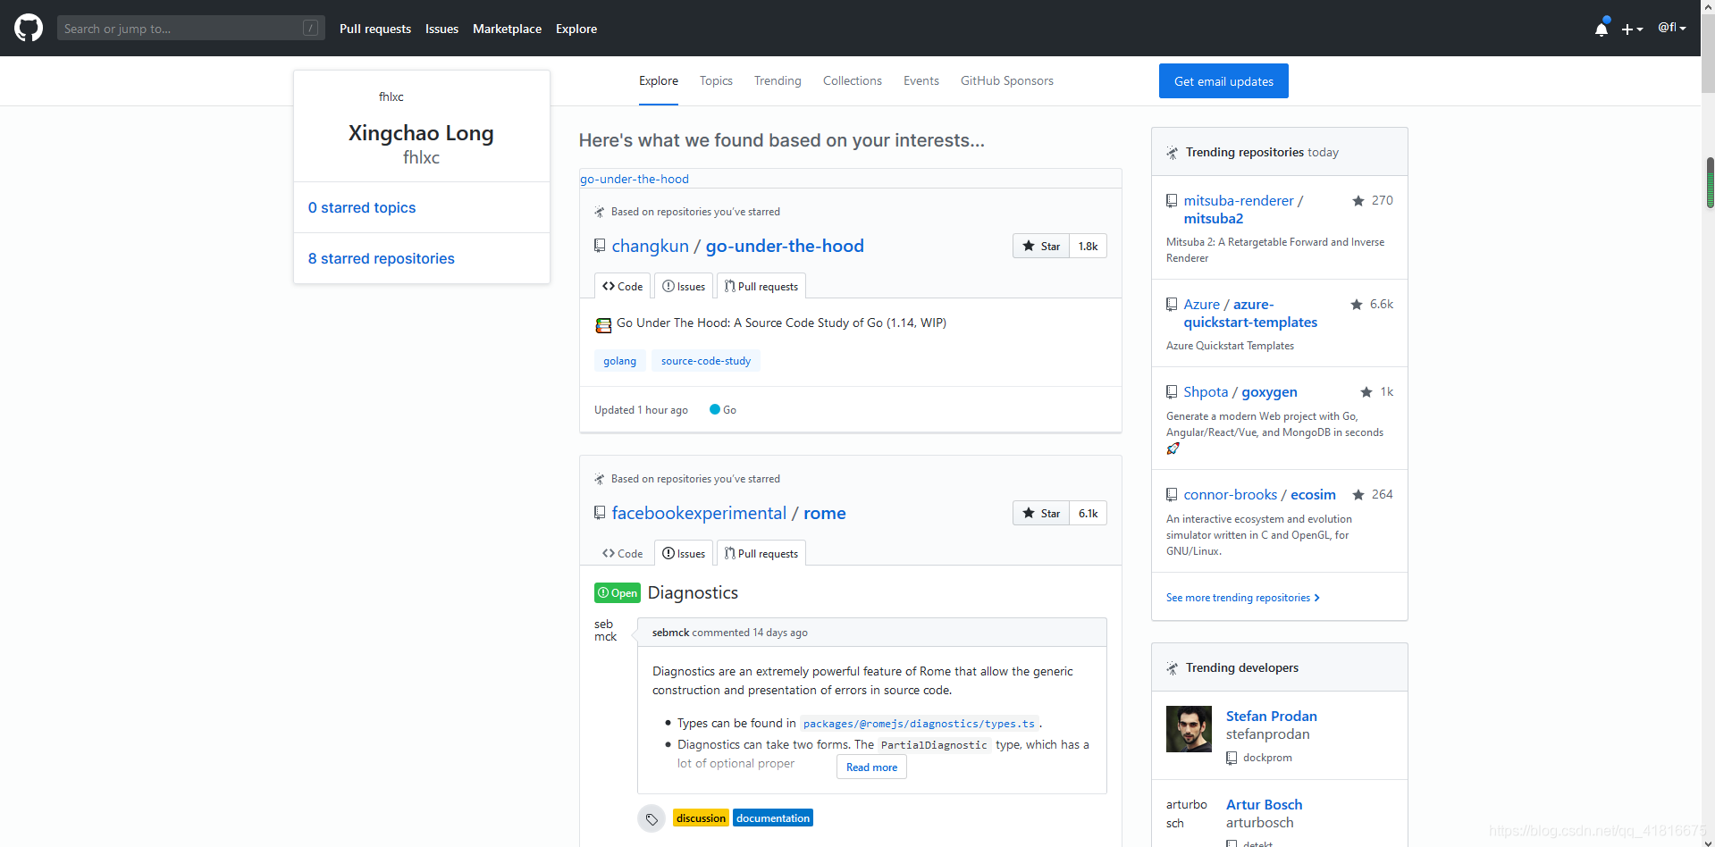View the 1.8k stargazers count
The height and width of the screenshot is (847, 1715).
coord(1088,246)
